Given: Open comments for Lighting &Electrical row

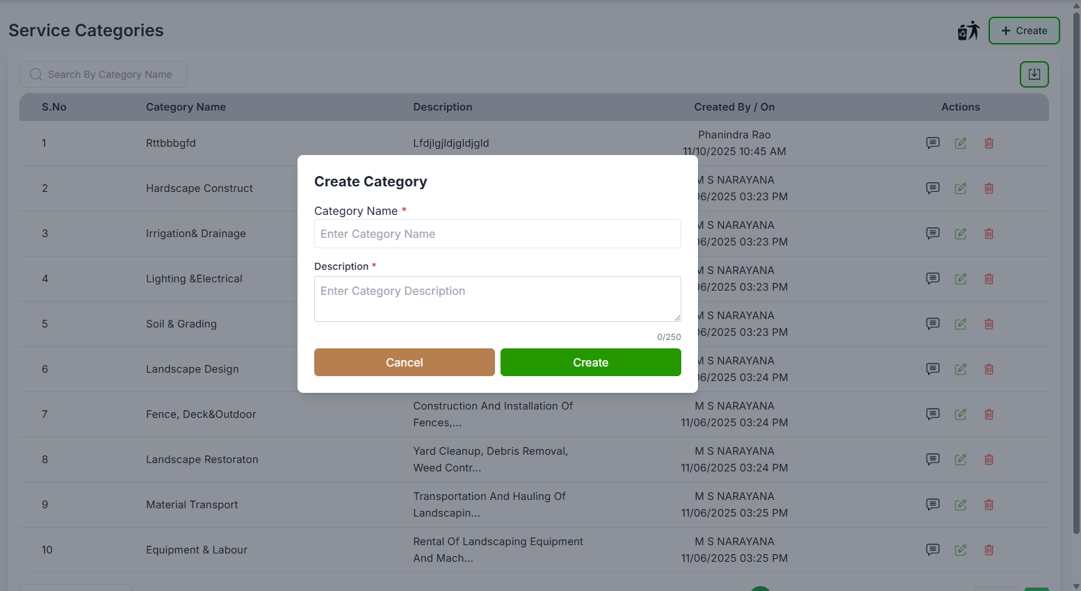Looking at the screenshot, I should coord(933,279).
